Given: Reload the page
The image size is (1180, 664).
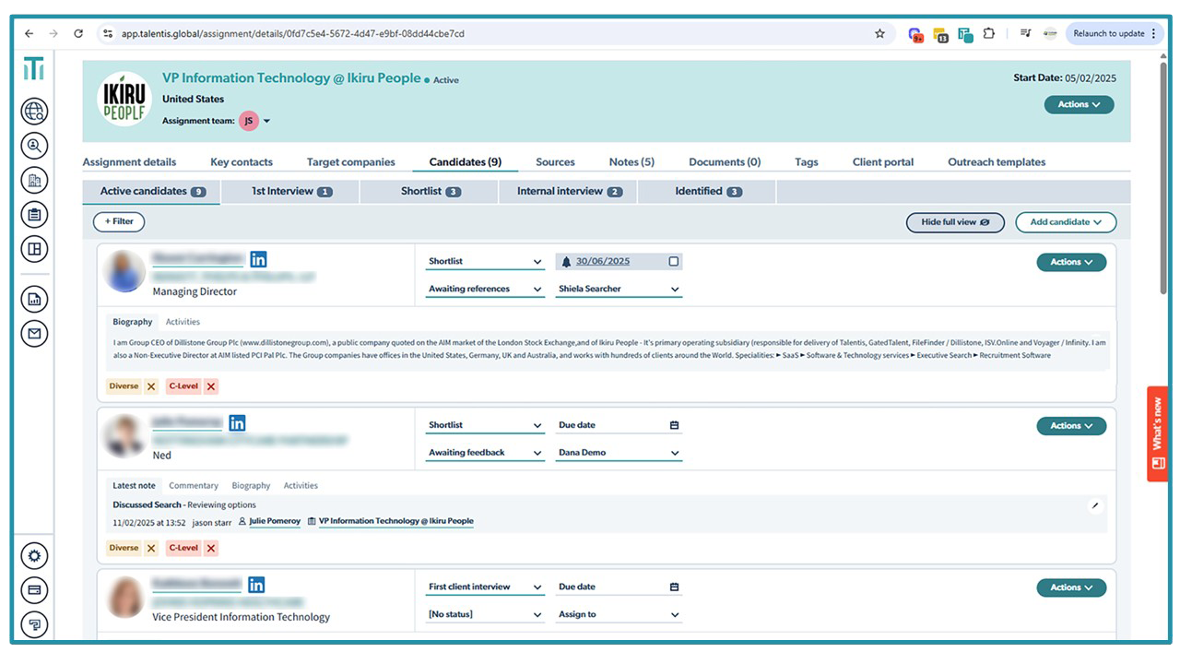Looking at the screenshot, I should 78,33.
